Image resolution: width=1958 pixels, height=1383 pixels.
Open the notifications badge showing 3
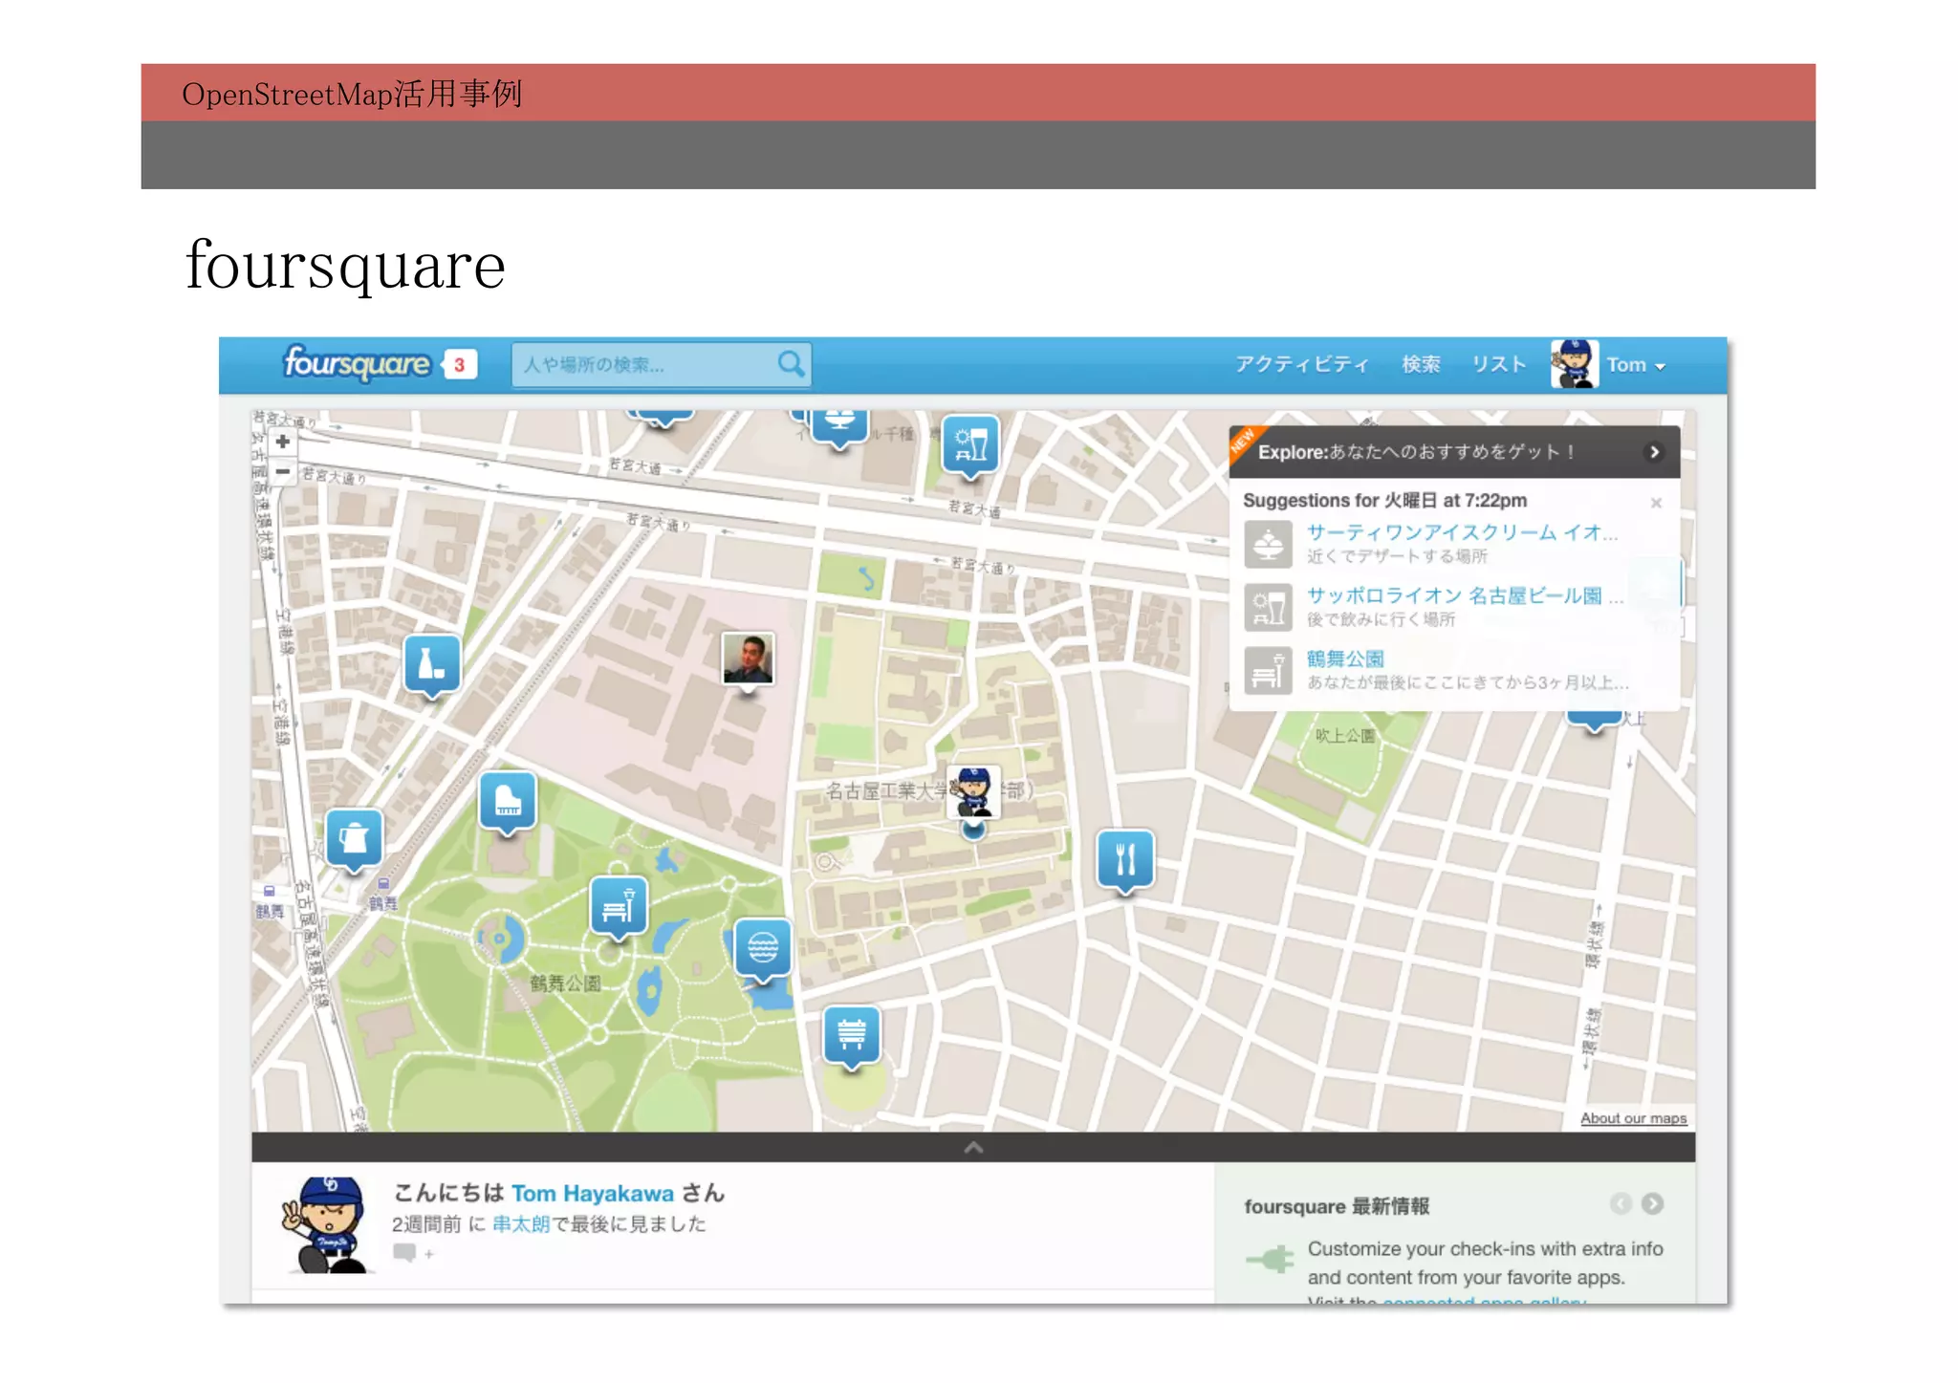(460, 365)
